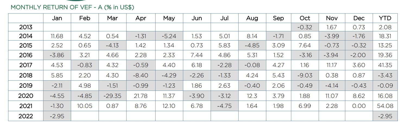The image size is (405, 126).
Task: Select the 2019 row label
Action: [x=26, y=86]
